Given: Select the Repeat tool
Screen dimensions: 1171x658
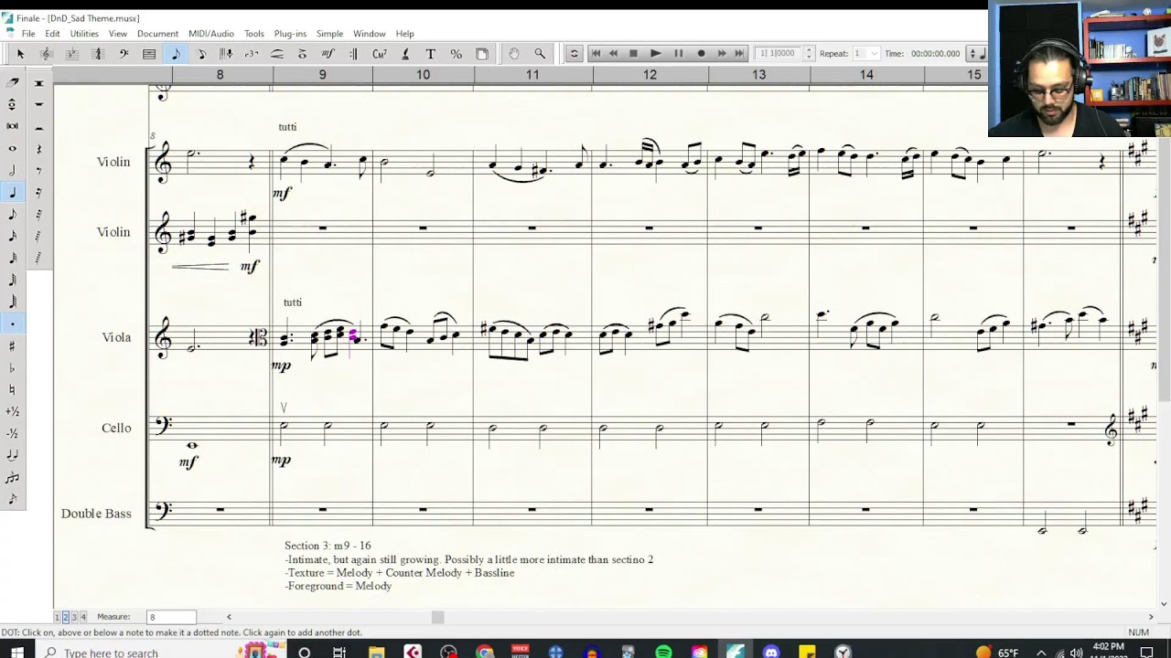Looking at the screenshot, I should [x=353, y=54].
